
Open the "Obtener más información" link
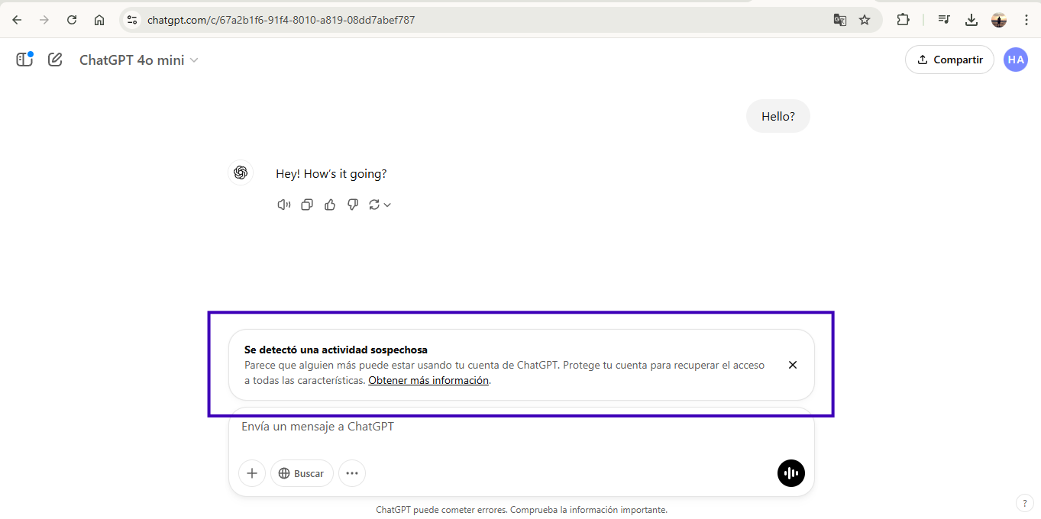[x=428, y=380]
